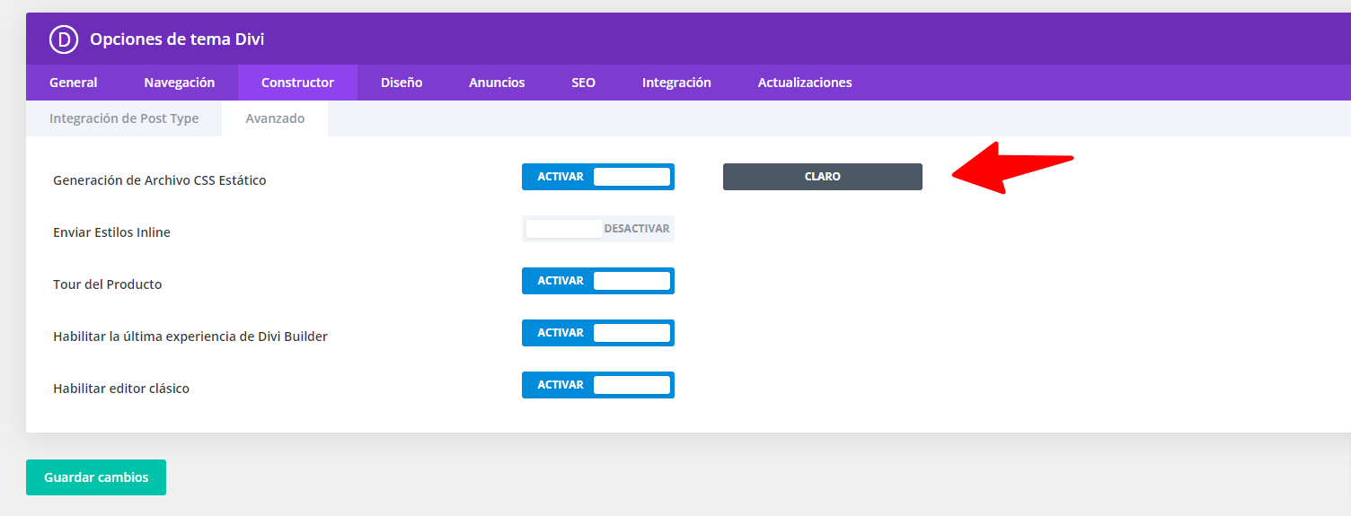
Task: Click the Divi logo icon
Action: [x=65, y=39]
